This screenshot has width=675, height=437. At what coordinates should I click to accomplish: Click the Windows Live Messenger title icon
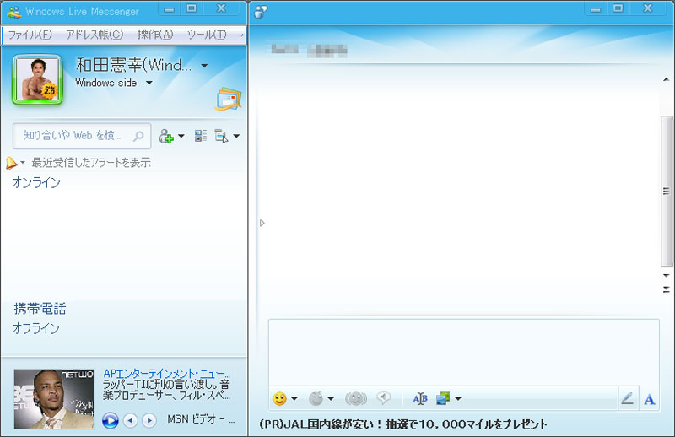tap(13, 12)
